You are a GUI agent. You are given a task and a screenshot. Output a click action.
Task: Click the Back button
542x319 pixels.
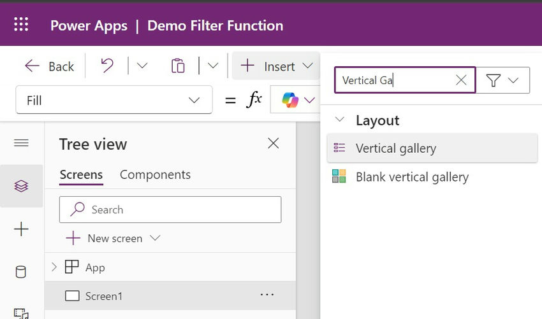click(49, 66)
